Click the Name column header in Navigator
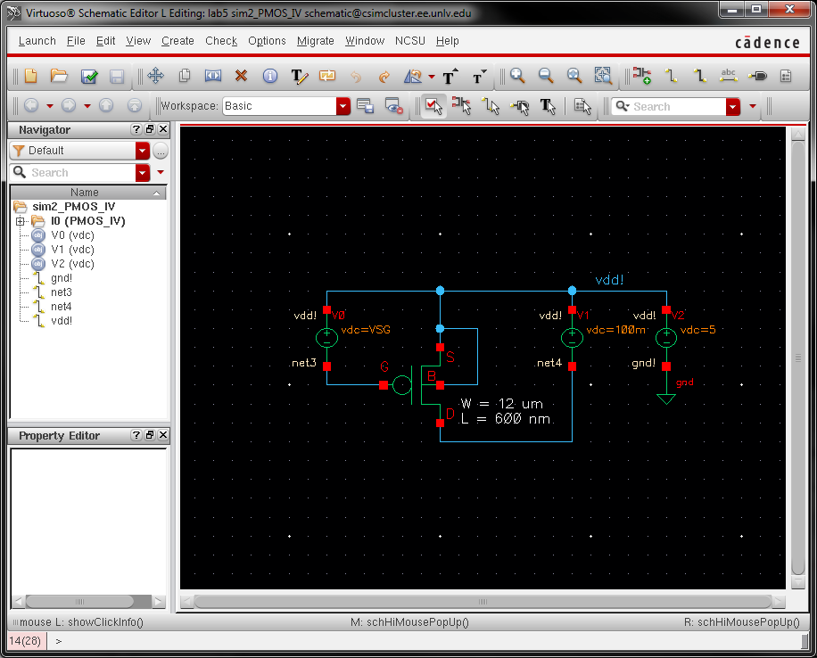The height and width of the screenshot is (658, 817). pos(85,193)
